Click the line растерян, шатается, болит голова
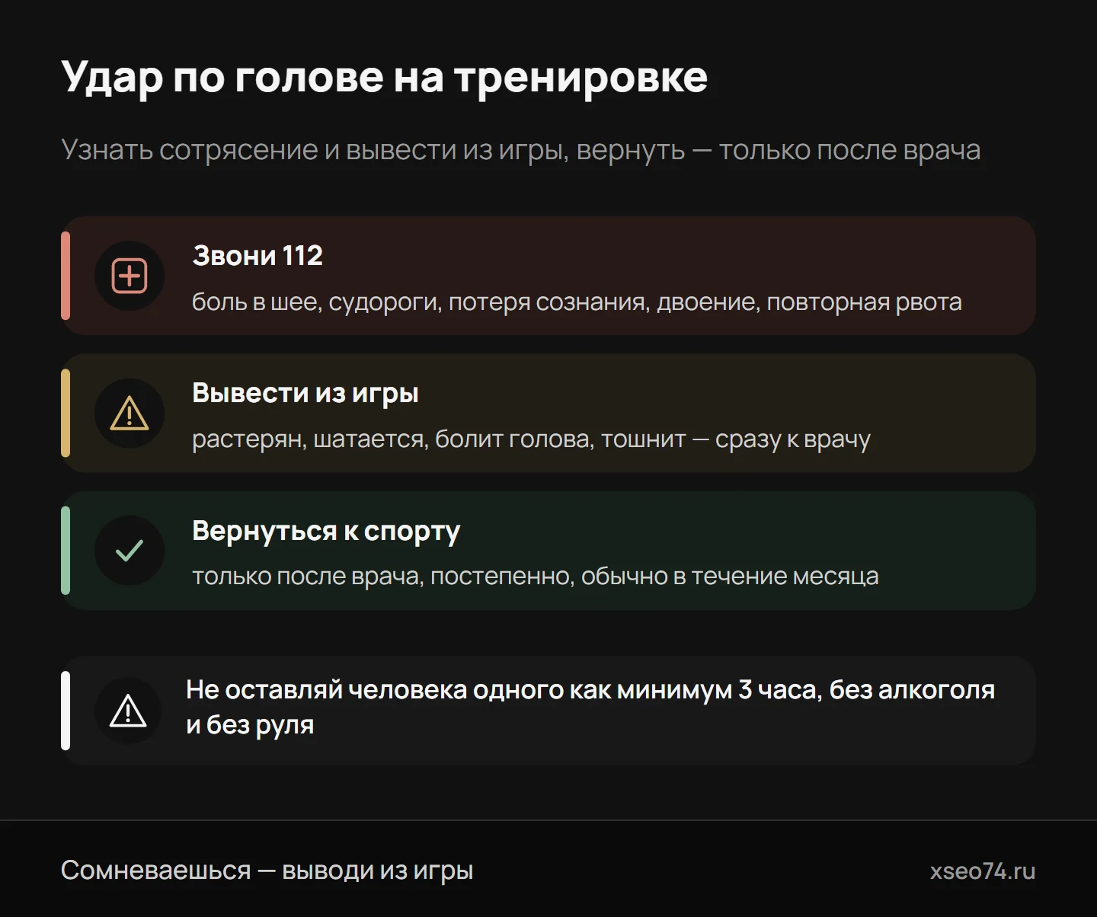Screen dimensions: 1097x917 click(531, 439)
